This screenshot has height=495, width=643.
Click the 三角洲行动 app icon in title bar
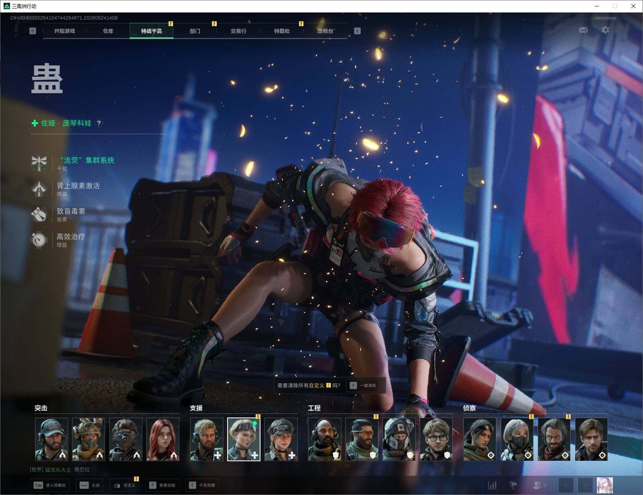point(6,6)
